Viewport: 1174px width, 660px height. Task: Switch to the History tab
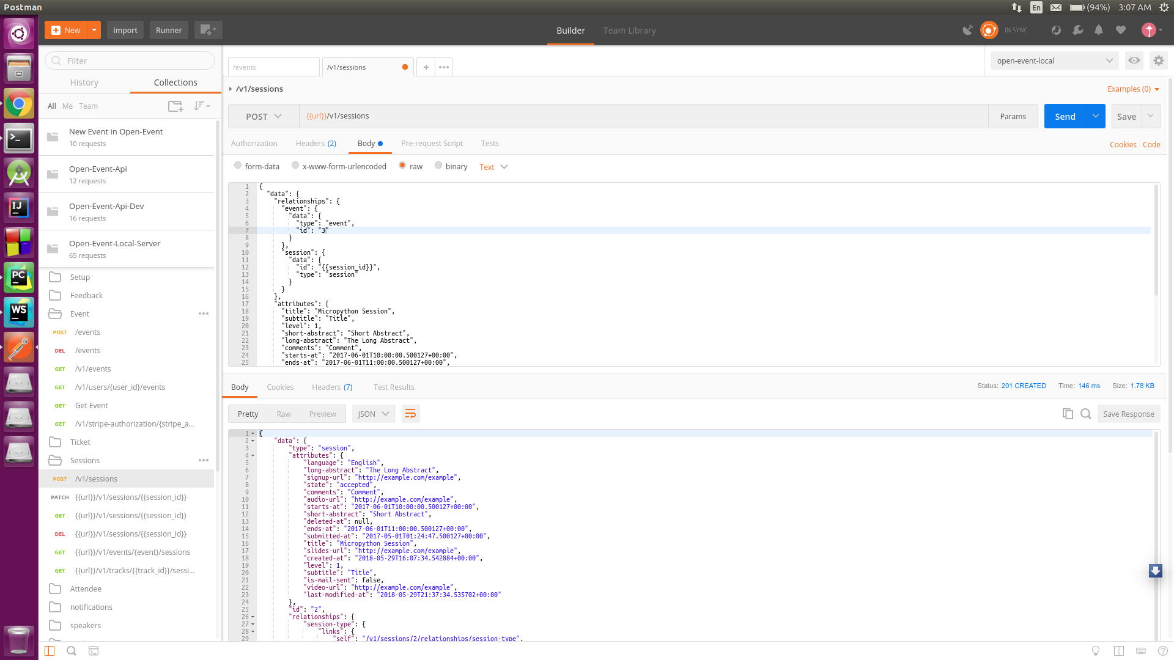84,82
